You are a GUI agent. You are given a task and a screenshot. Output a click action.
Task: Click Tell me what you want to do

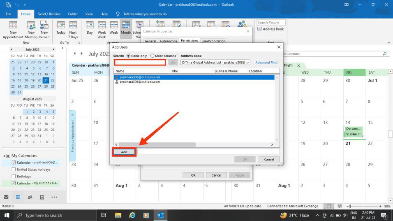pos(145,14)
